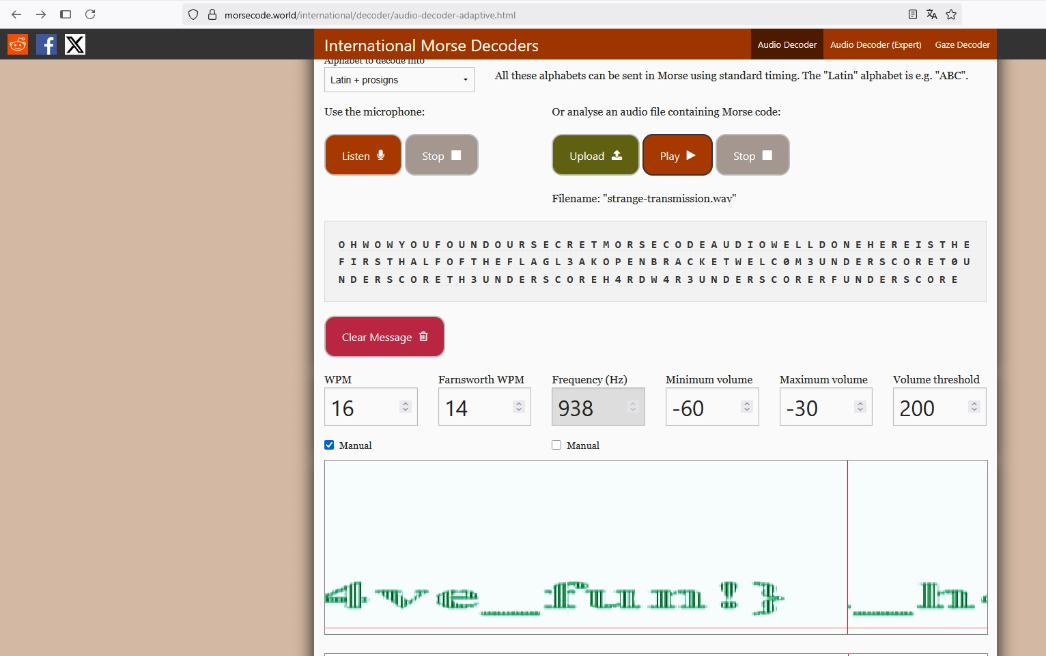Viewport: 1046px width, 656px height.
Task: Enable the Manual checkbox under Frequency
Action: pos(556,445)
